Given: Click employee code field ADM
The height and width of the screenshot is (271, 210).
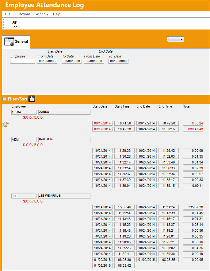Looking at the screenshot, I should pyautogui.click(x=24, y=139).
